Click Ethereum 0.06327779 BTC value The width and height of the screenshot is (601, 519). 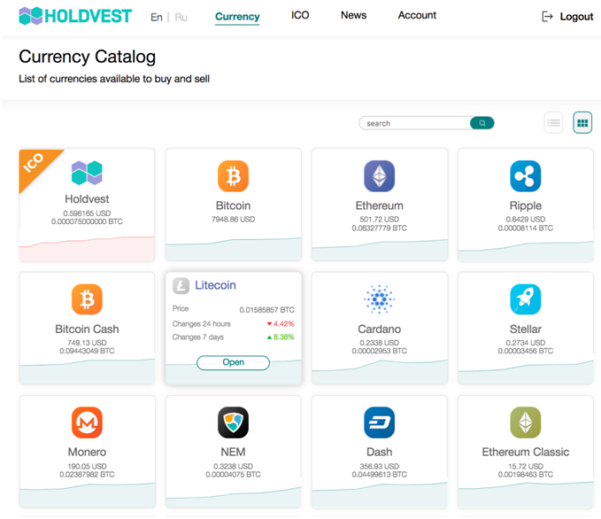[379, 229]
